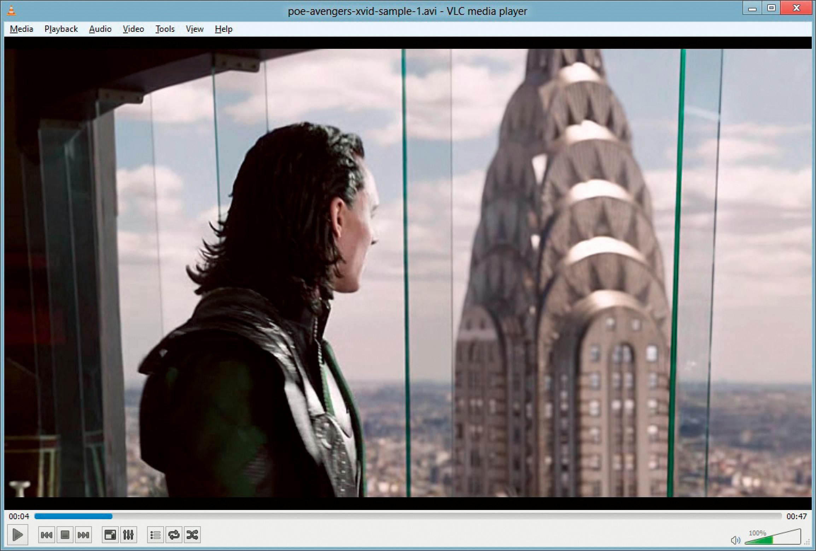This screenshot has width=816, height=551.
Task: Adjust the volume slider at 100%
Action: (x=773, y=539)
